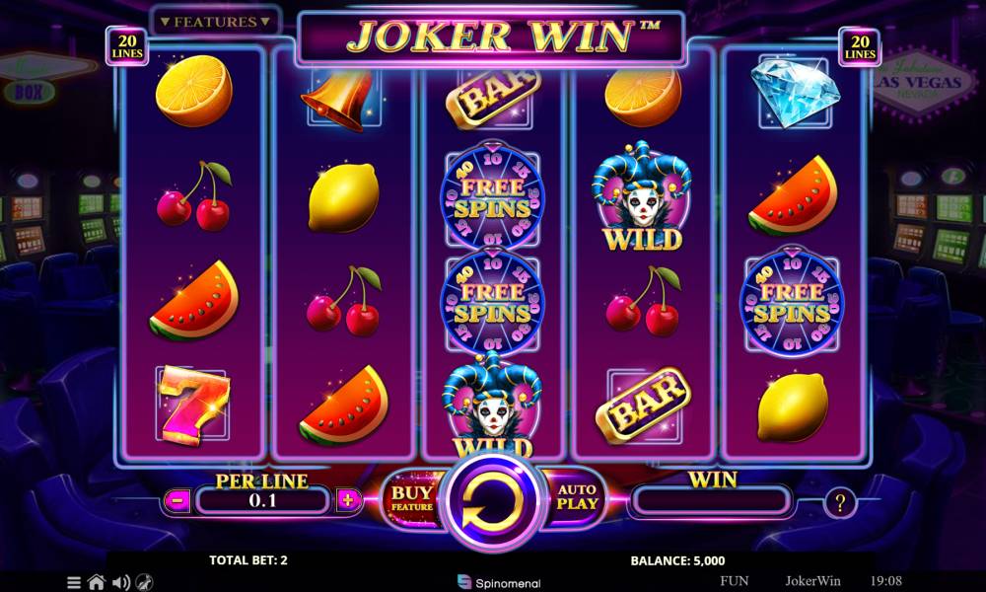This screenshot has height=592, width=986.
Task: Open the right 20 Lines indicator
Action: tap(860, 46)
